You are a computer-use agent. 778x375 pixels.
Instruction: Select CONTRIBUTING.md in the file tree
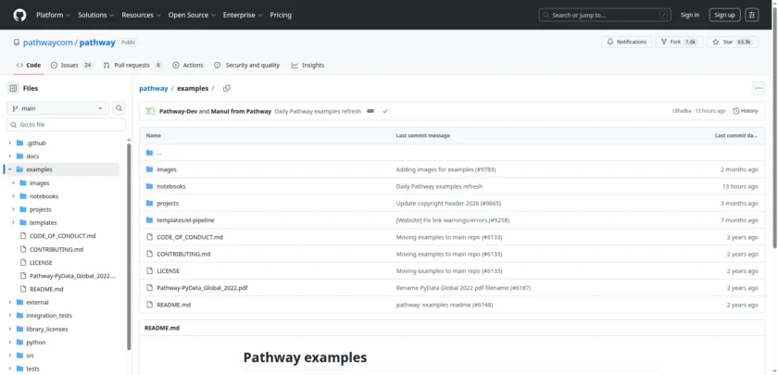(x=56, y=249)
